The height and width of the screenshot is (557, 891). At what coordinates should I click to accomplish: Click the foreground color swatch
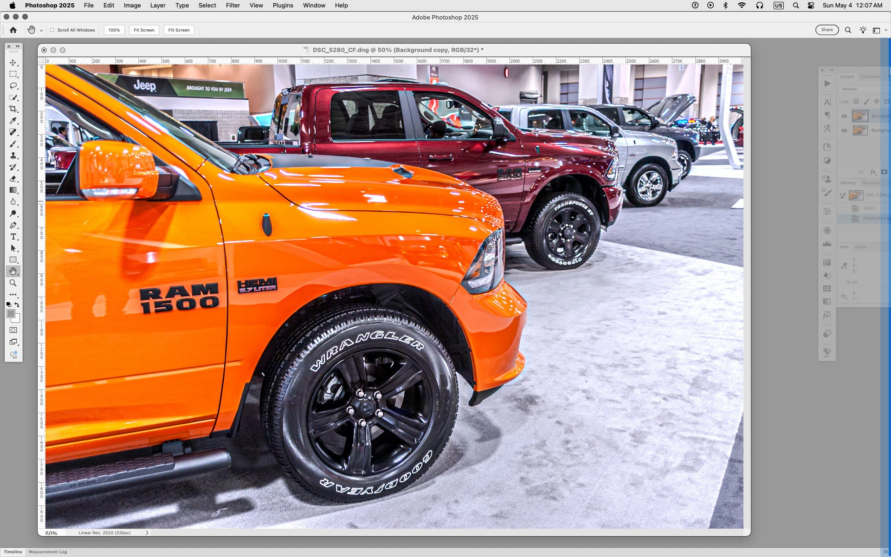point(11,314)
